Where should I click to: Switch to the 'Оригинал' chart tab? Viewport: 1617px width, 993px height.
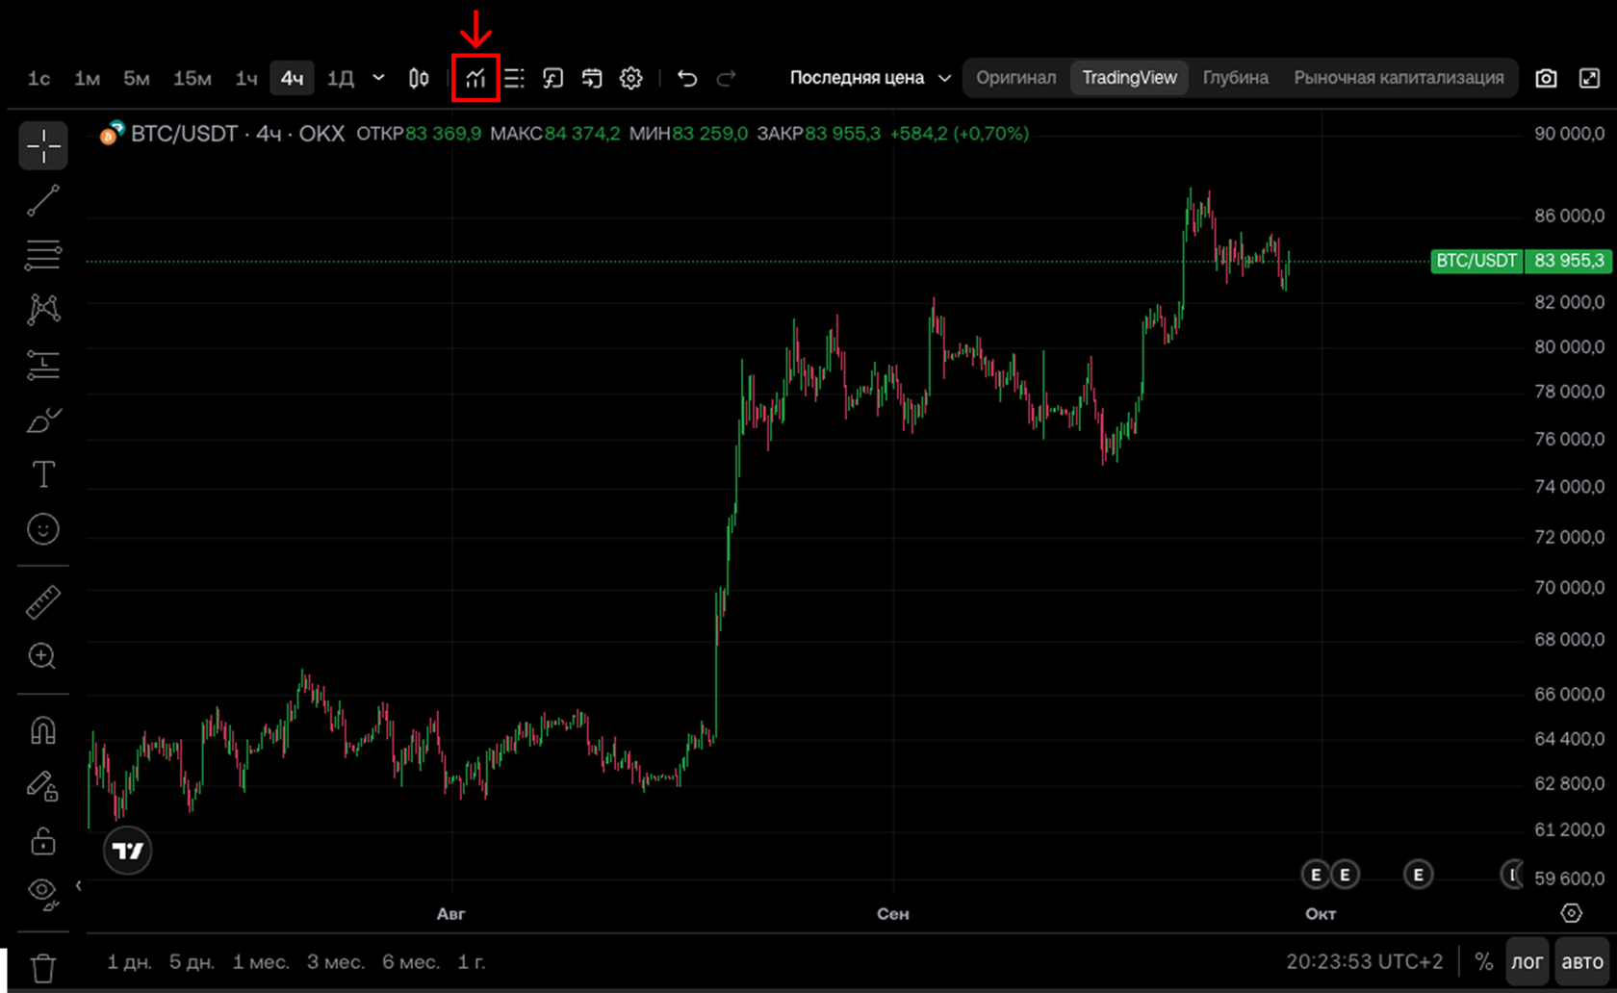pyautogui.click(x=1015, y=78)
